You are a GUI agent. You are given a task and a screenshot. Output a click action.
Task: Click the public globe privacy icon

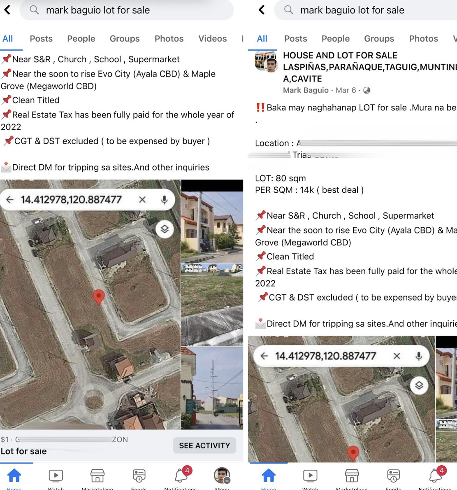coord(367,90)
